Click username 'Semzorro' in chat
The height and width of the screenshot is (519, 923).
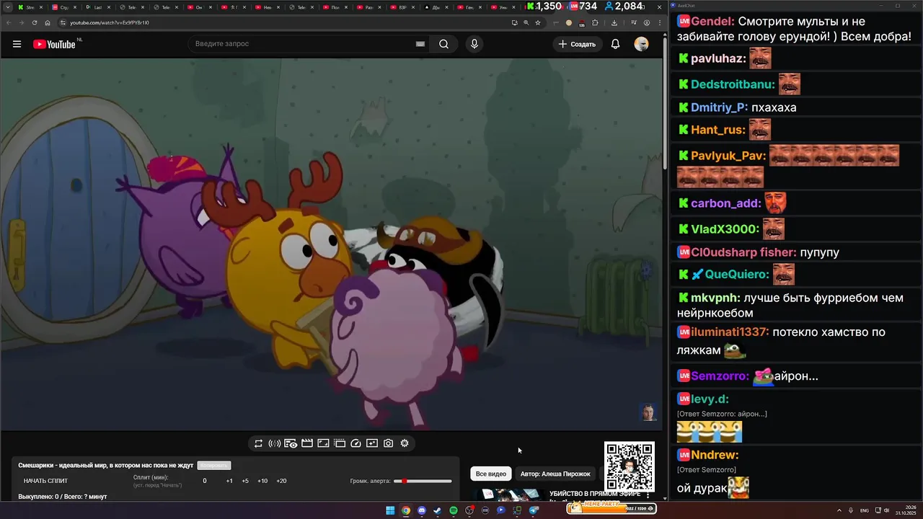click(x=720, y=376)
